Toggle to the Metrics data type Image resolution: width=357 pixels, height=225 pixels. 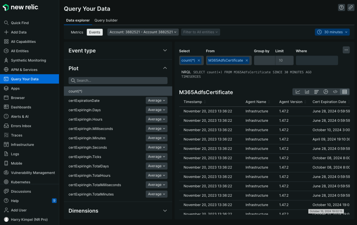click(77, 32)
